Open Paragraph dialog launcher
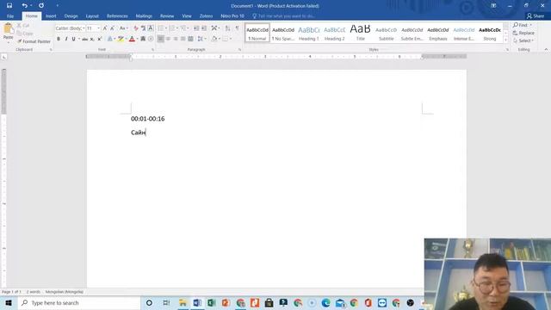 point(239,50)
